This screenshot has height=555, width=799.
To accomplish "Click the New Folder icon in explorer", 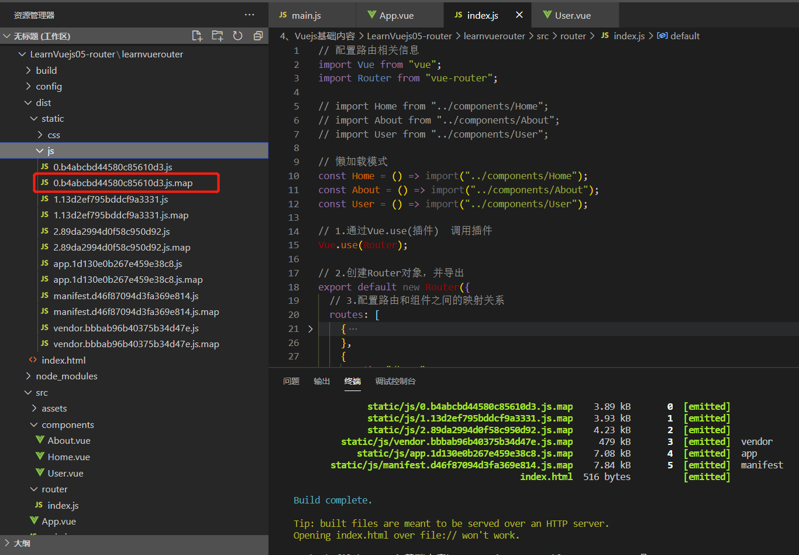I will point(218,36).
